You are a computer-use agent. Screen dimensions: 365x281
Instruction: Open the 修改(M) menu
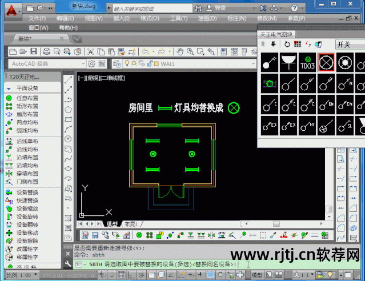[267, 18]
